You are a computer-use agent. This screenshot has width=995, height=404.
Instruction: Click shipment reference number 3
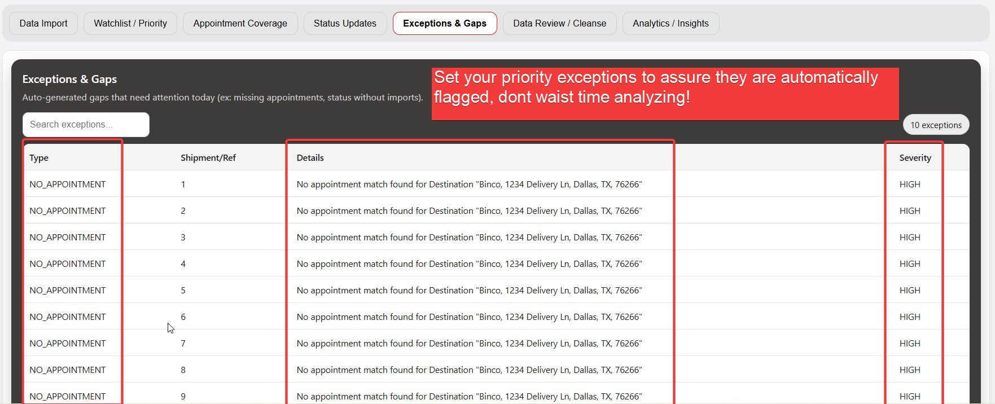(183, 237)
